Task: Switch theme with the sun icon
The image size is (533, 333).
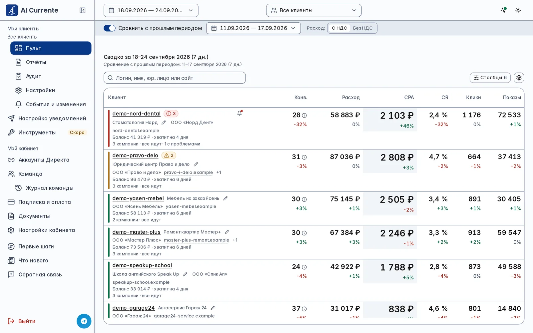Action: (x=518, y=10)
